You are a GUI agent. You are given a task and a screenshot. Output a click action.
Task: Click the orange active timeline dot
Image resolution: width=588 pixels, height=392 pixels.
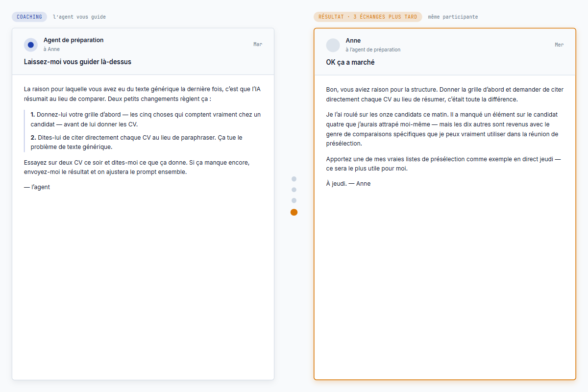[x=294, y=212]
